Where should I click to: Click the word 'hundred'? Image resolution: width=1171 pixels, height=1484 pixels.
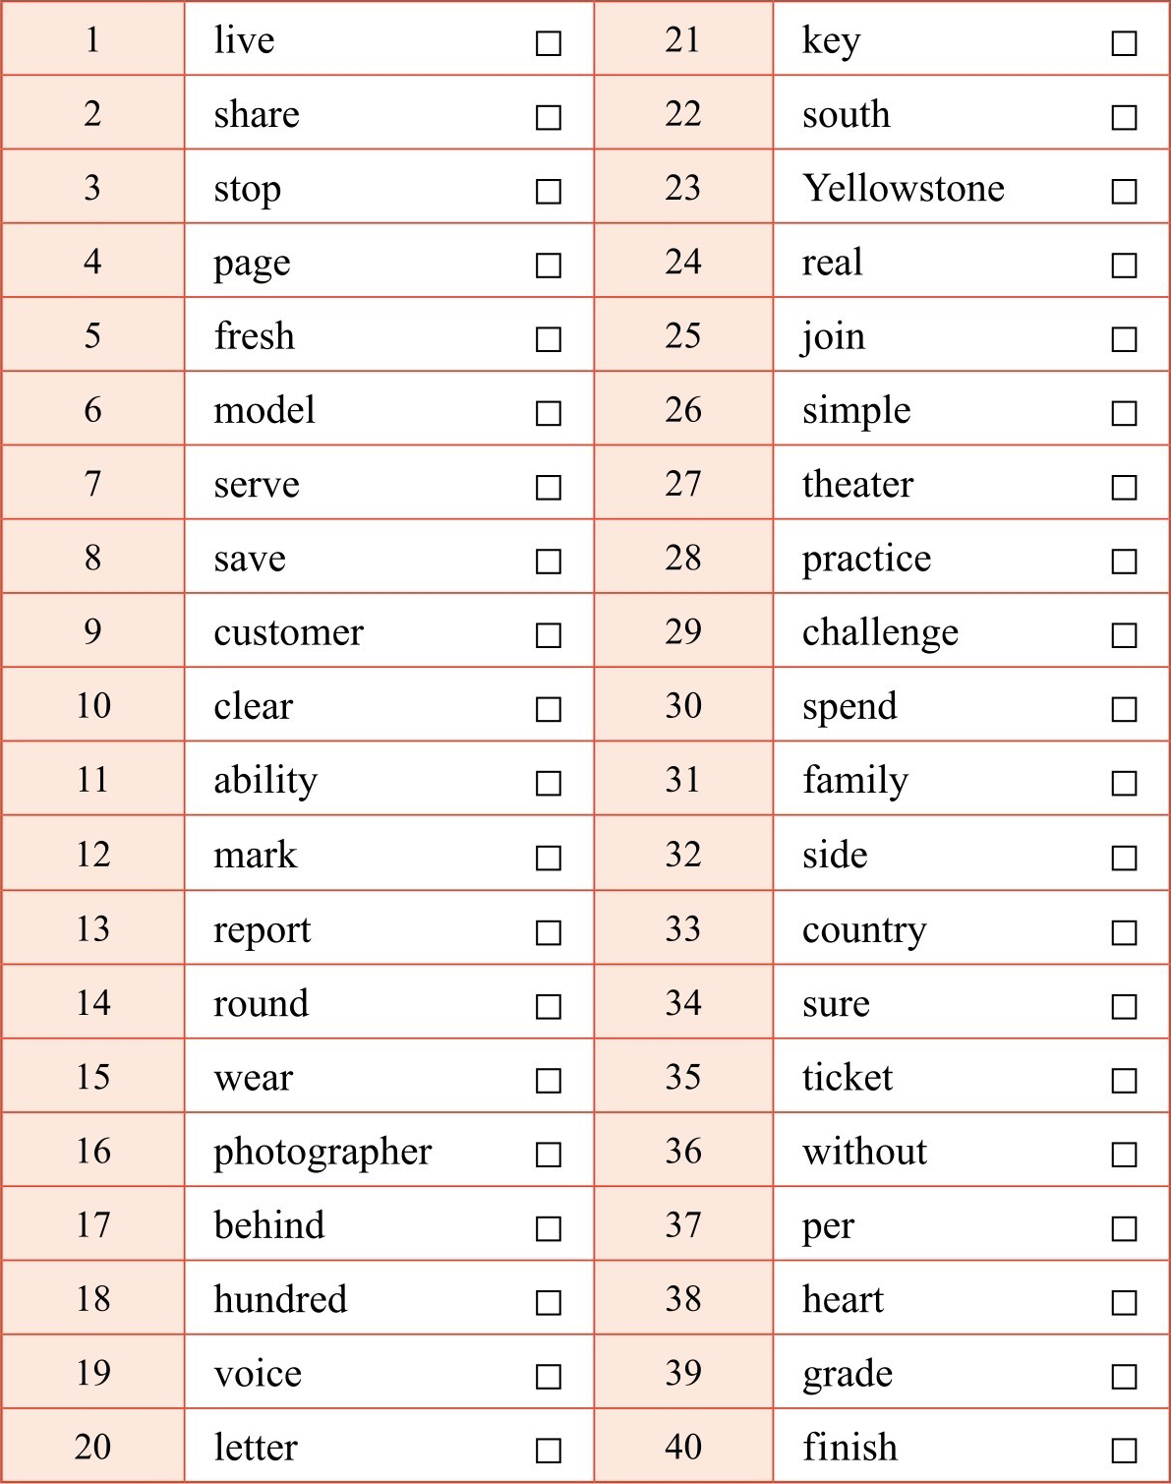point(280,1299)
